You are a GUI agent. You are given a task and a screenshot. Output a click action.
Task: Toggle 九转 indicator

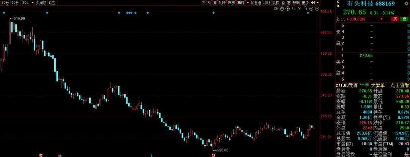pos(222,3)
